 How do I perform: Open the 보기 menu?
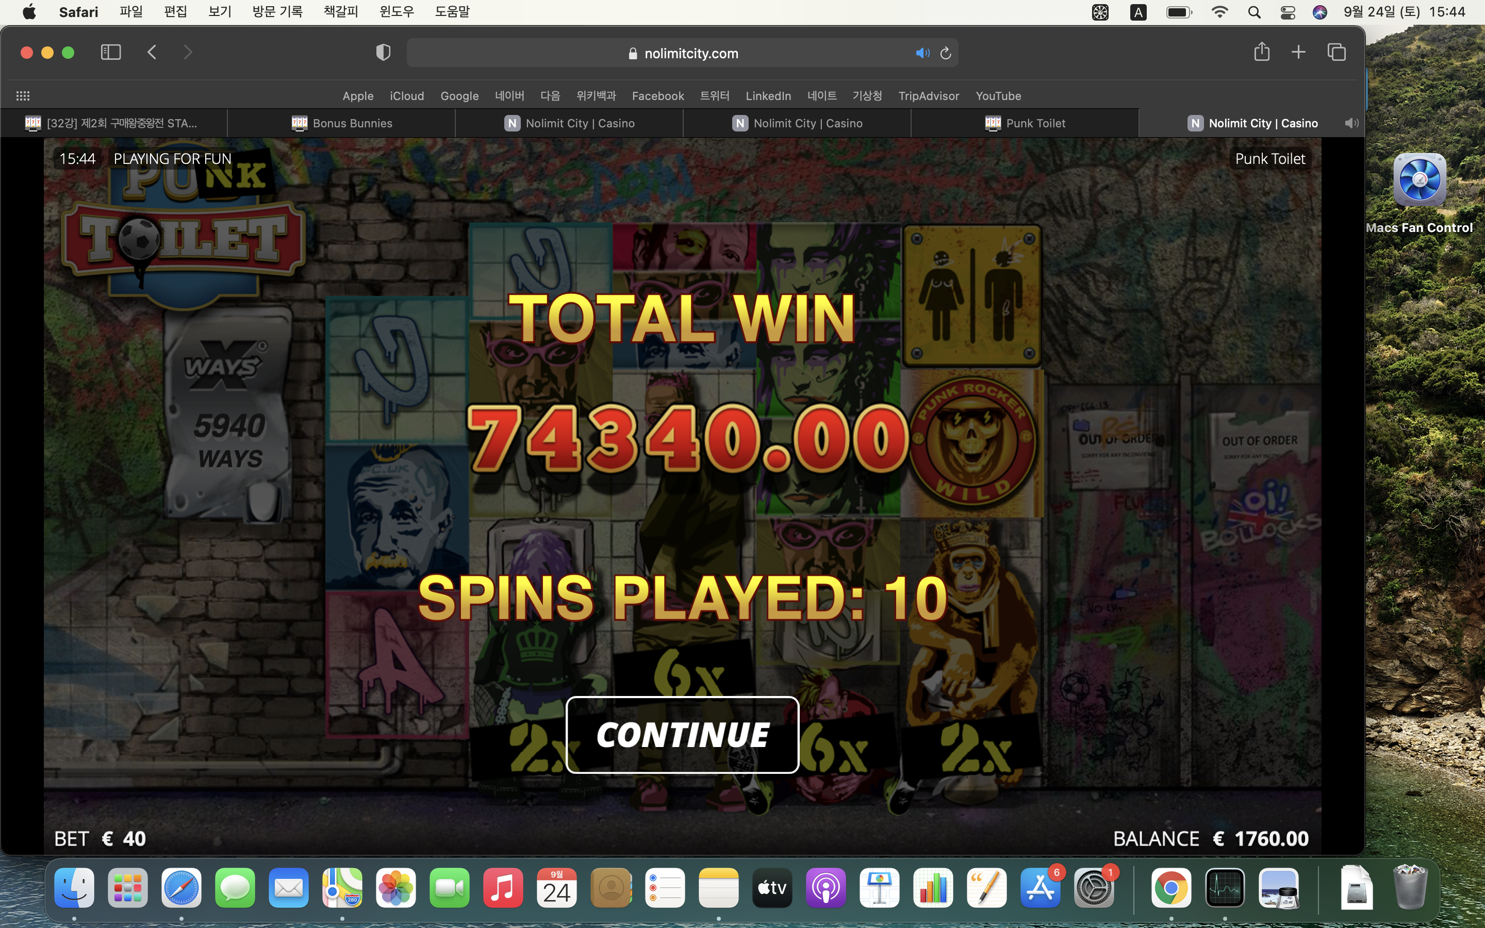(220, 12)
